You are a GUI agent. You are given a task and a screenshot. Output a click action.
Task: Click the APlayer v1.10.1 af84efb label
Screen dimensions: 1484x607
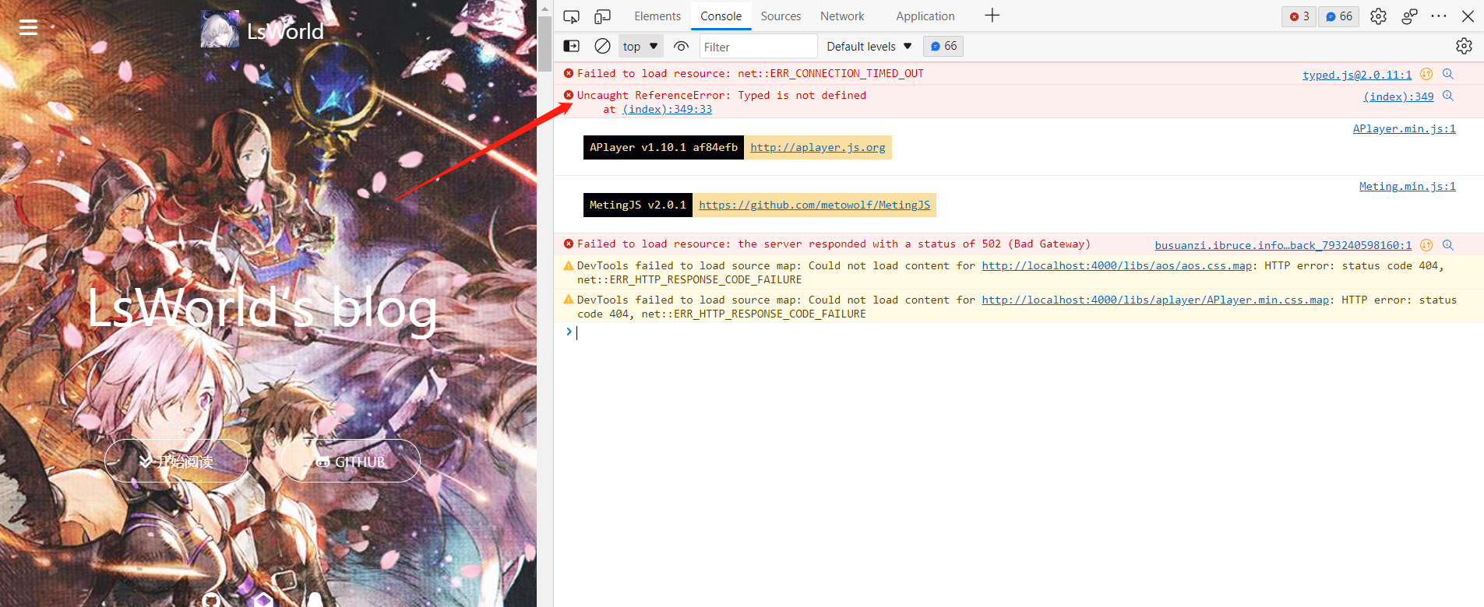663,147
